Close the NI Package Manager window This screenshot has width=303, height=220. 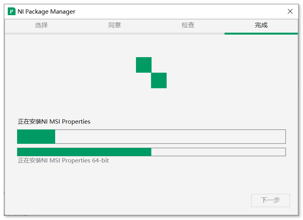click(x=290, y=11)
